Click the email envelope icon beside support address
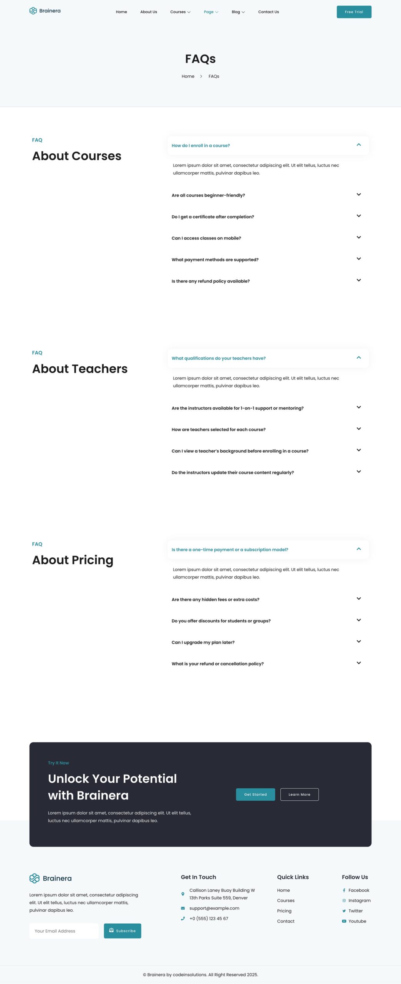The image size is (401, 984). pyautogui.click(x=183, y=908)
